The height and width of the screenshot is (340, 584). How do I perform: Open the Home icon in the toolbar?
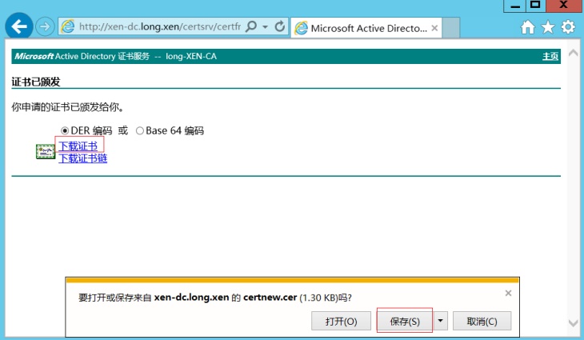pyautogui.click(x=528, y=27)
